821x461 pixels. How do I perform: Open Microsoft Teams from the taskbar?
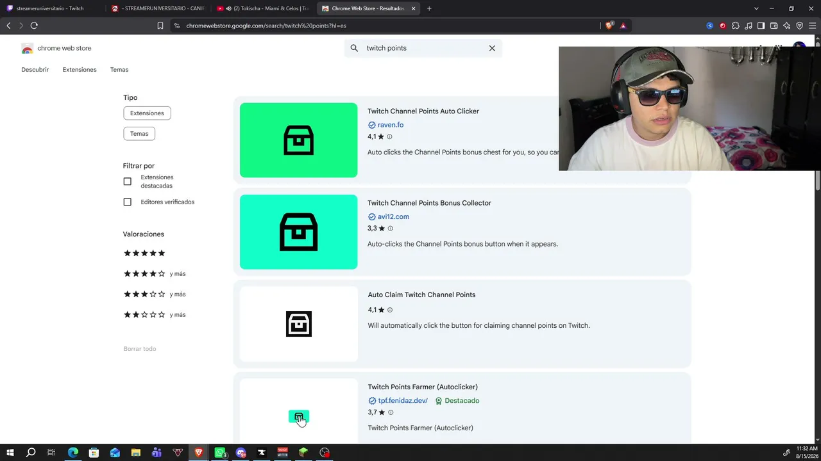point(157,453)
